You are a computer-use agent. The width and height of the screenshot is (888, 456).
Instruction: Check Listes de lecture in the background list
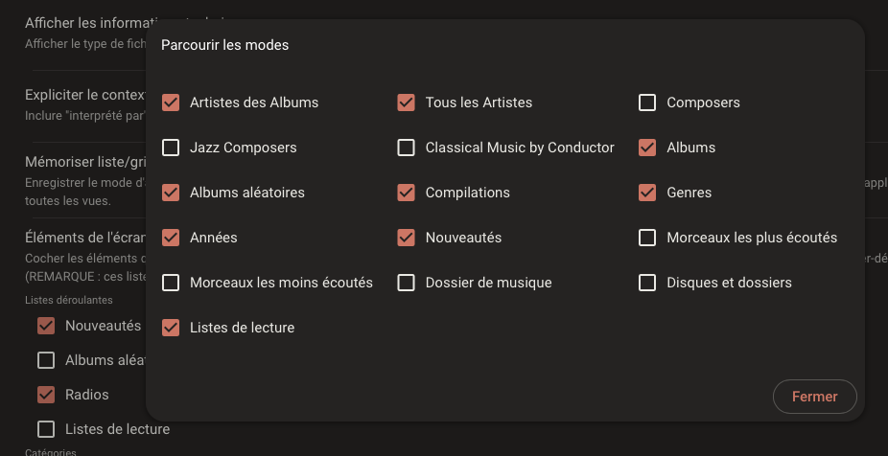46,429
